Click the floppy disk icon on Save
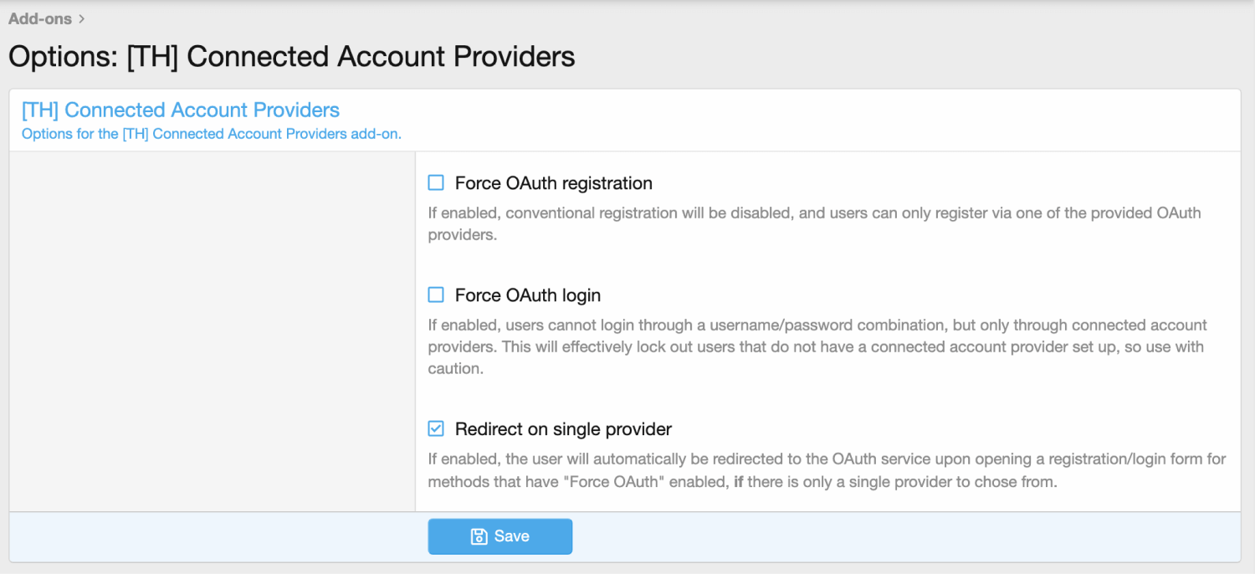The height and width of the screenshot is (574, 1255). click(x=479, y=536)
